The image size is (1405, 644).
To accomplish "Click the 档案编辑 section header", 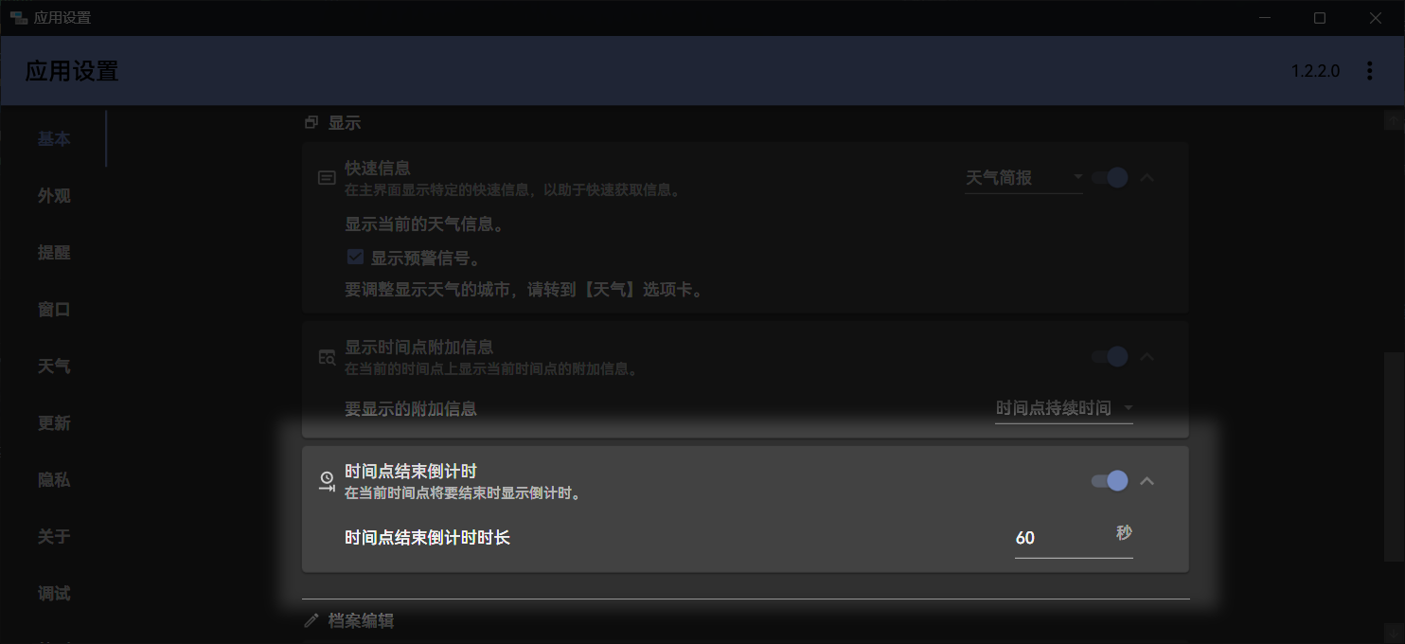I will 363,620.
